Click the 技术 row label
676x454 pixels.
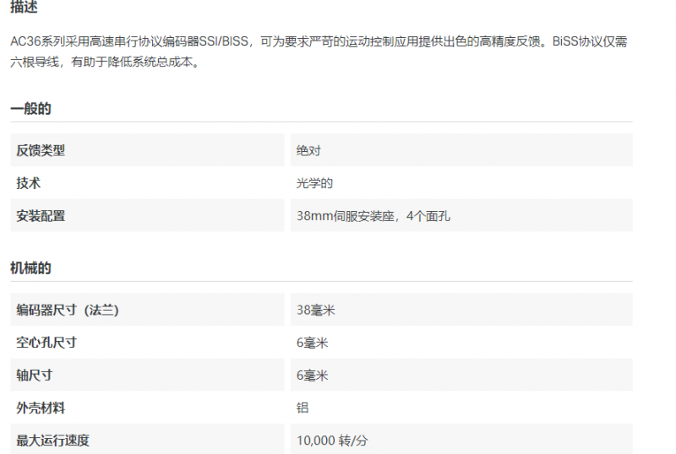(29, 183)
